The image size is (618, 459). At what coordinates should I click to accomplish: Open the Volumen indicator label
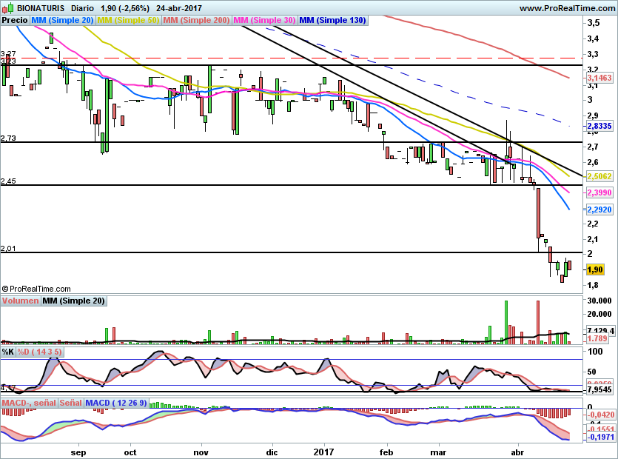tap(20, 301)
